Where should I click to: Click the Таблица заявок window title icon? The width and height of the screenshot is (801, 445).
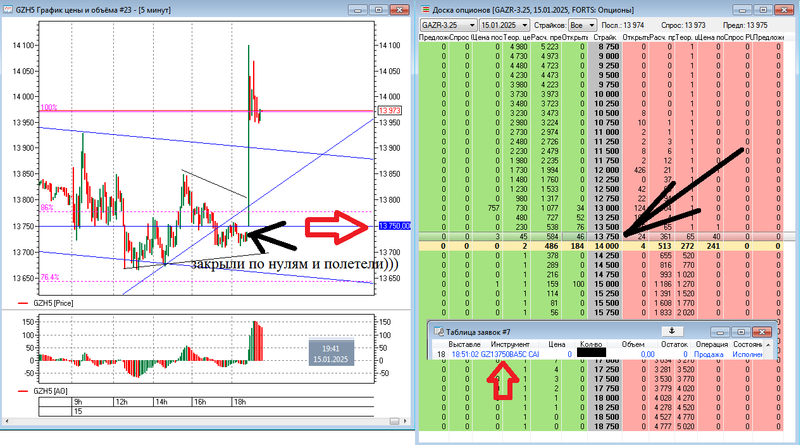click(x=438, y=332)
